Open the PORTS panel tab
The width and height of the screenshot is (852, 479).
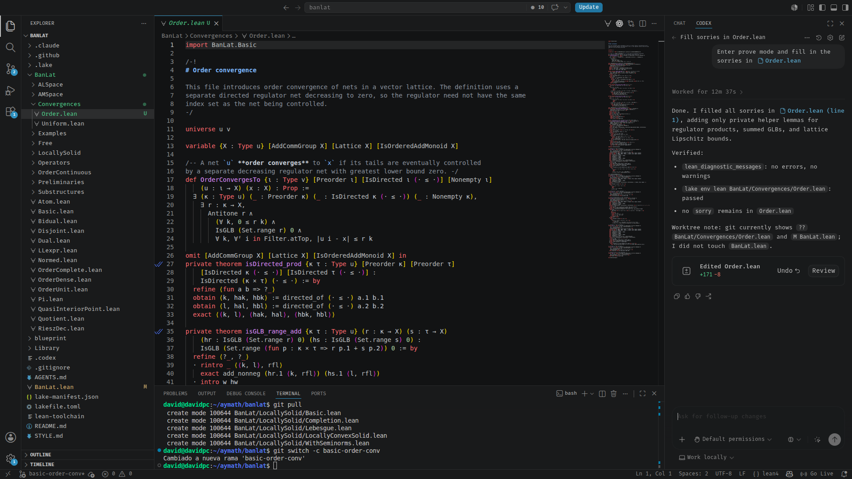[318, 394]
